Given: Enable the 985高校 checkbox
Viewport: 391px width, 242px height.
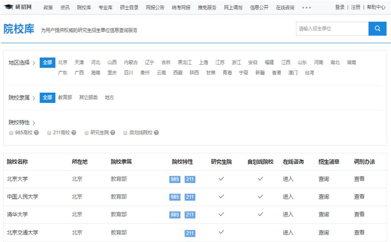Looking at the screenshot, I should 11,133.
